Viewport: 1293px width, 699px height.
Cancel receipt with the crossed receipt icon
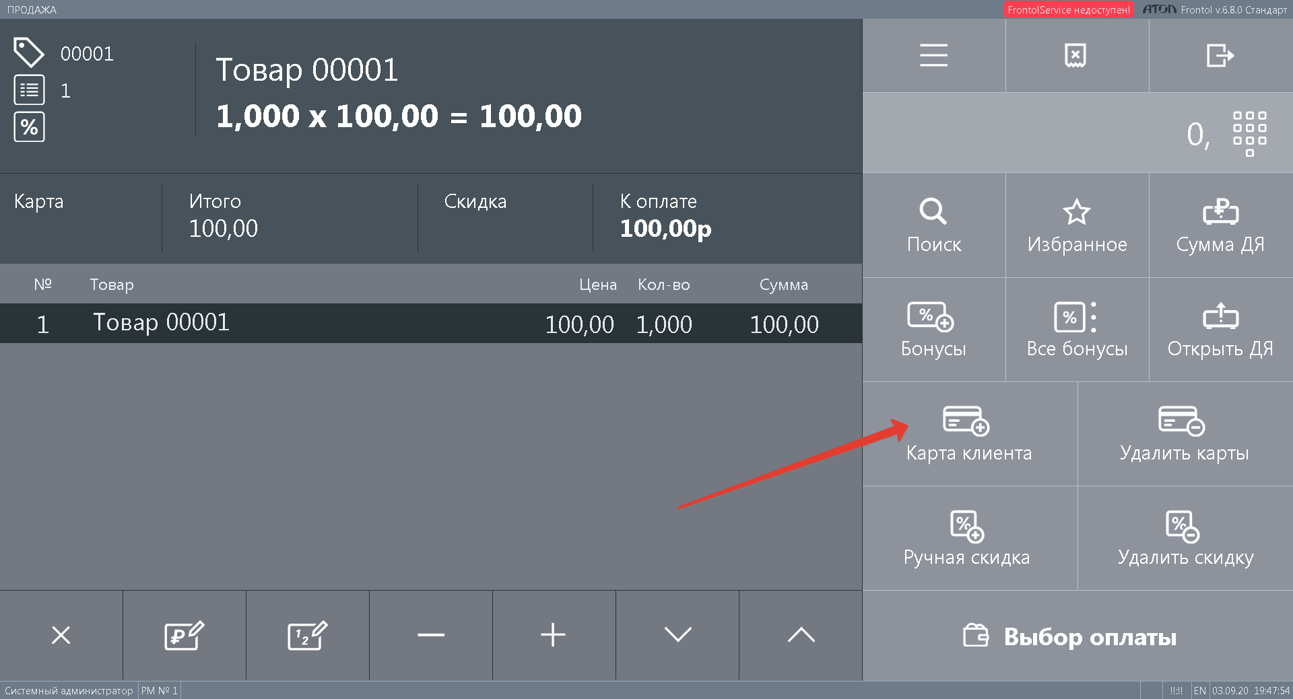pyautogui.click(x=1076, y=55)
